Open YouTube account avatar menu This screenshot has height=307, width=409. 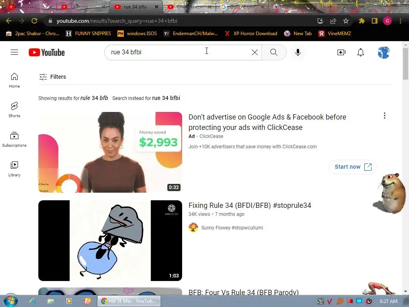(383, 52)
